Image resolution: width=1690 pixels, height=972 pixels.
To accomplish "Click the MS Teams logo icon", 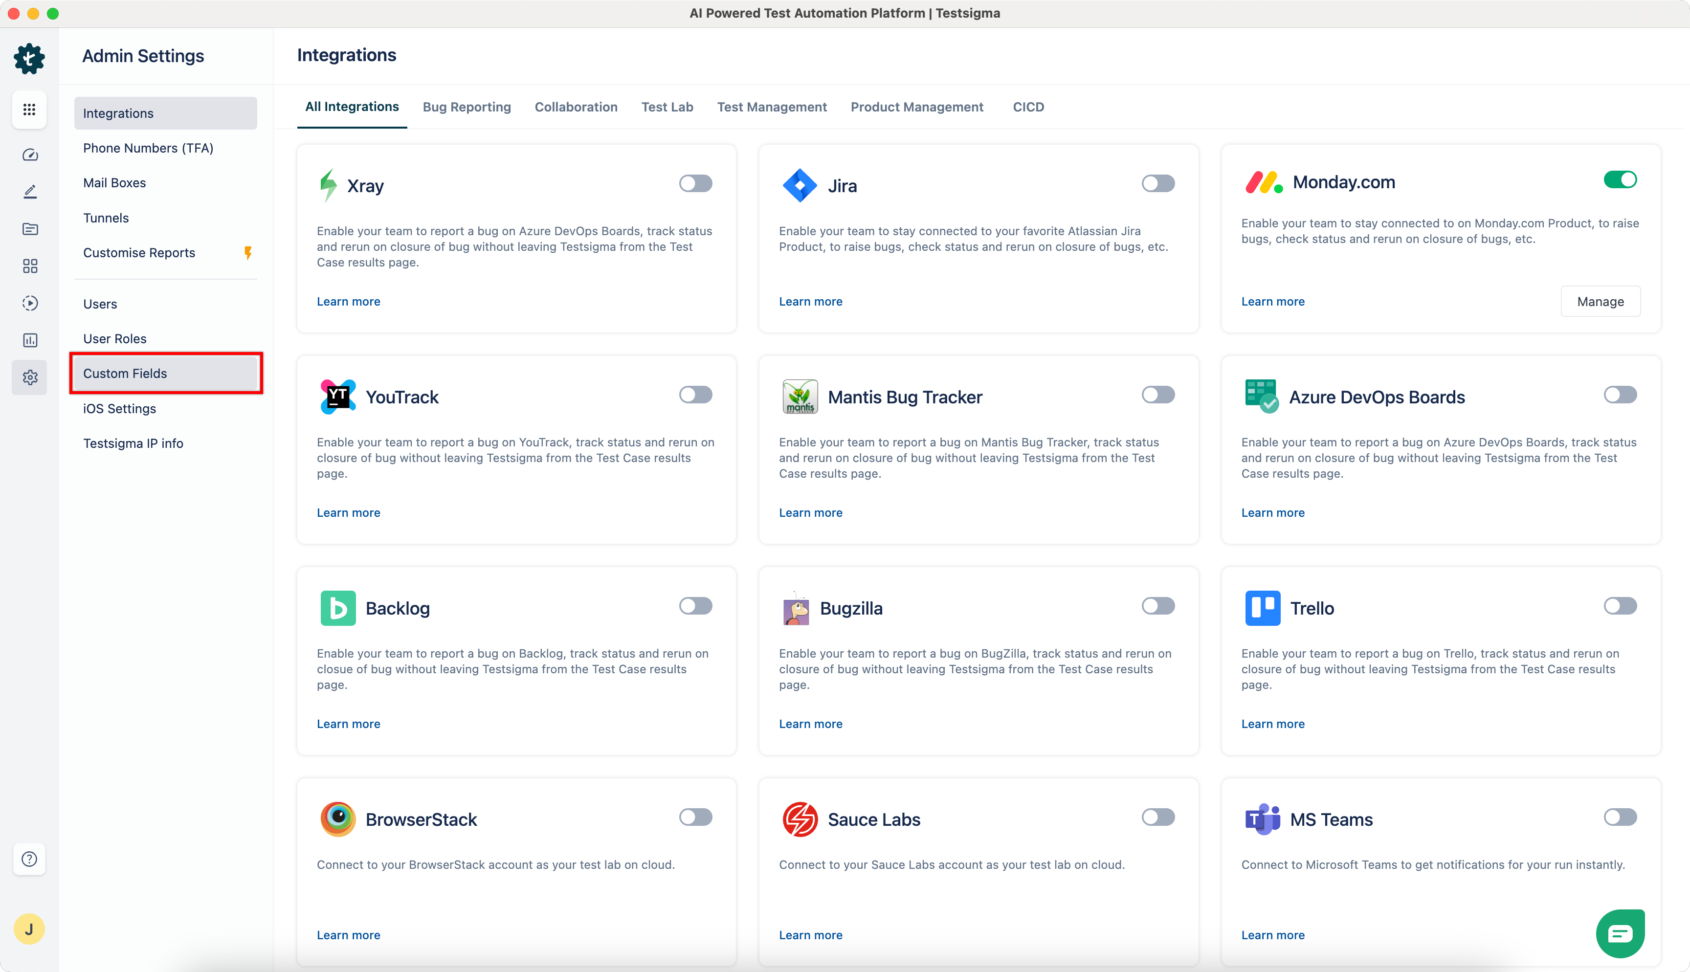I will click(x=1262, y=819).
